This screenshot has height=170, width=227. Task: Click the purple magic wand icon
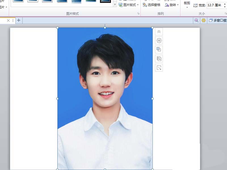click(x=196, y=20)
